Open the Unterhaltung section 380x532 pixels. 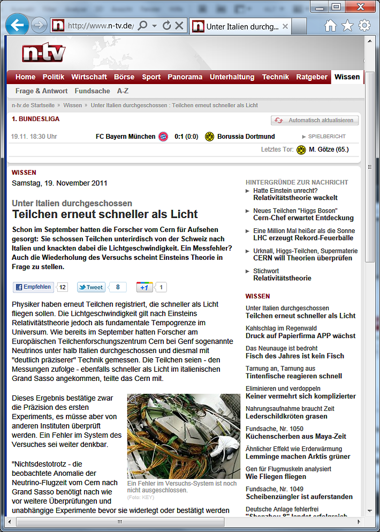coord(232,77)
